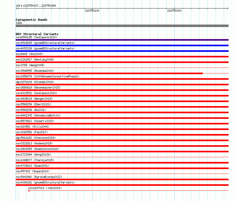236x201 pixels.
Task: Open nsv5440960 (ByrskaBishop2022) variant
Action: [39, 177]
